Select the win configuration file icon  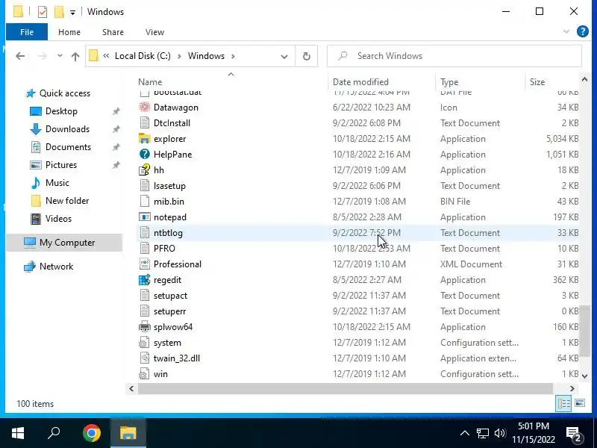click(x=144, y=374)
